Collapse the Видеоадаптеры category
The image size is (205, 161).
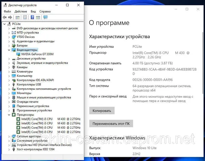point(9,50)
